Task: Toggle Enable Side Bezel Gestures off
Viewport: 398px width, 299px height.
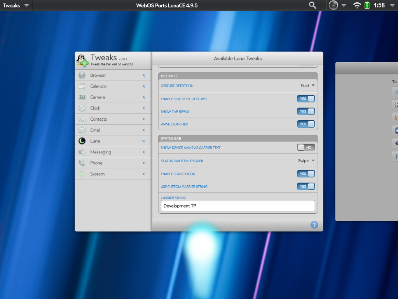Action: (x=306, y=99)
